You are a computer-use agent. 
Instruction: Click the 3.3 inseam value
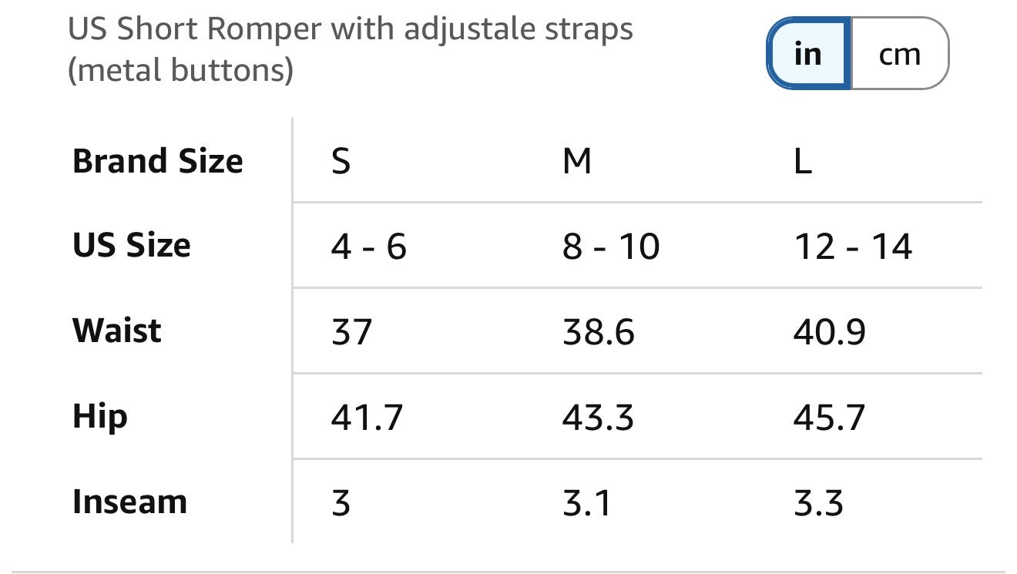(x=818, y=503)
